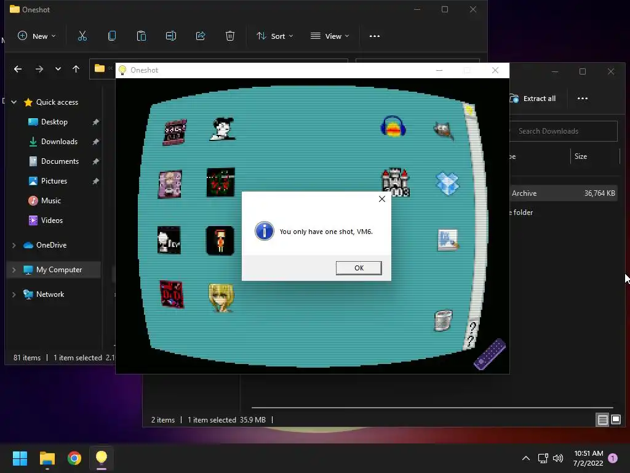The image size is (630, 473).
Task: Open the blonde character face icon
Action: [x=221, y=297]
